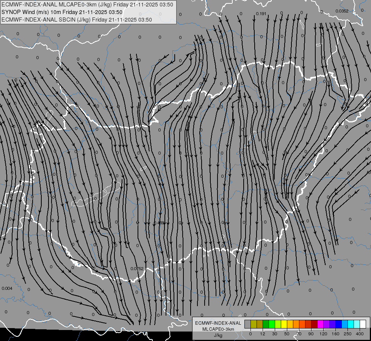Image resolution: width=371 pixels, height=341 pixels.
Task: Click the map value '0.469'
Action: (x=159, y=223)
